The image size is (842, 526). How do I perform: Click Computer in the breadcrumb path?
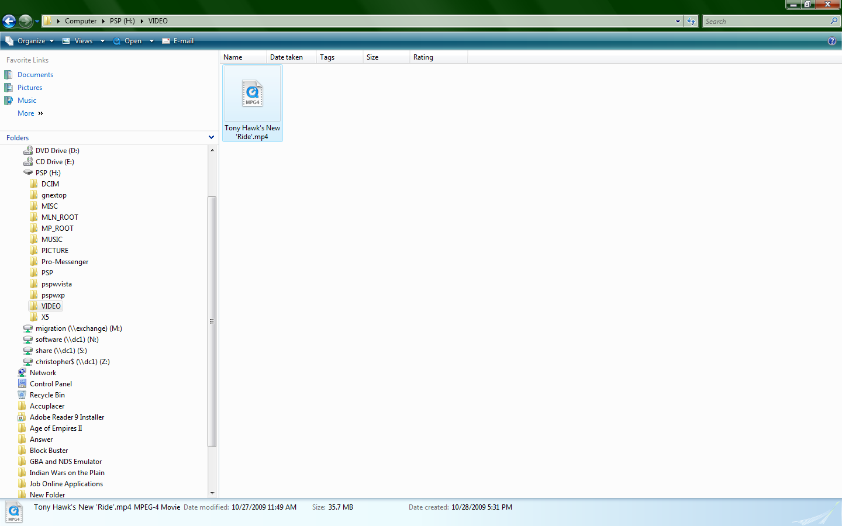coord(81,21)
